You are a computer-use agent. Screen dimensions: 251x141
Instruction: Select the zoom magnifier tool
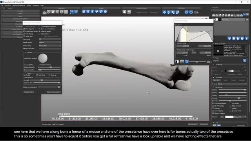click(x=57, y=12)
